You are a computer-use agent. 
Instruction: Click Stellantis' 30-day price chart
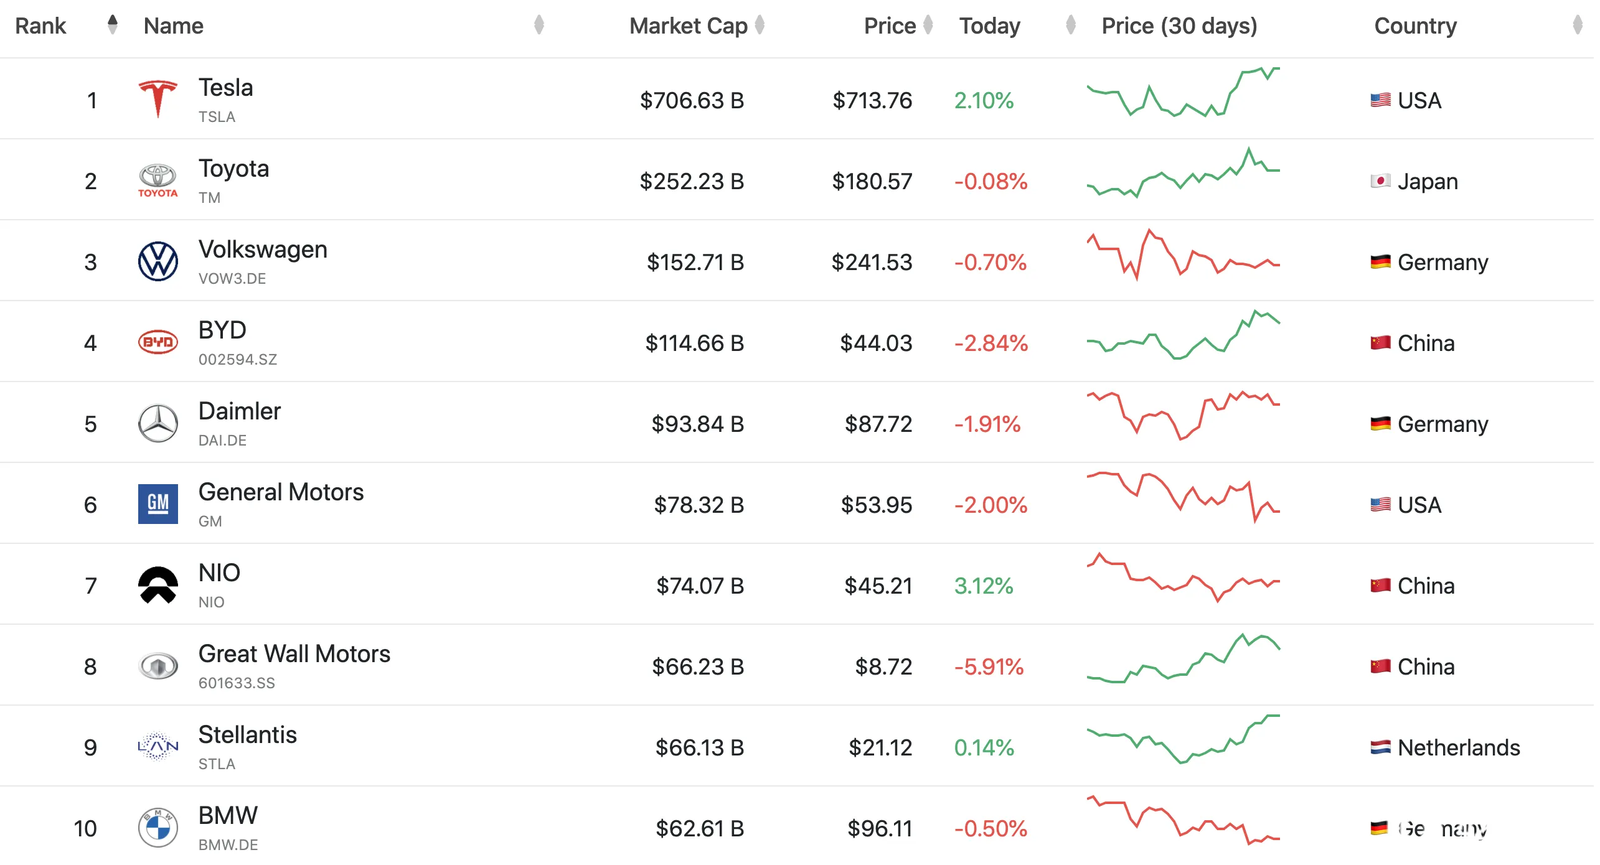1184,739
